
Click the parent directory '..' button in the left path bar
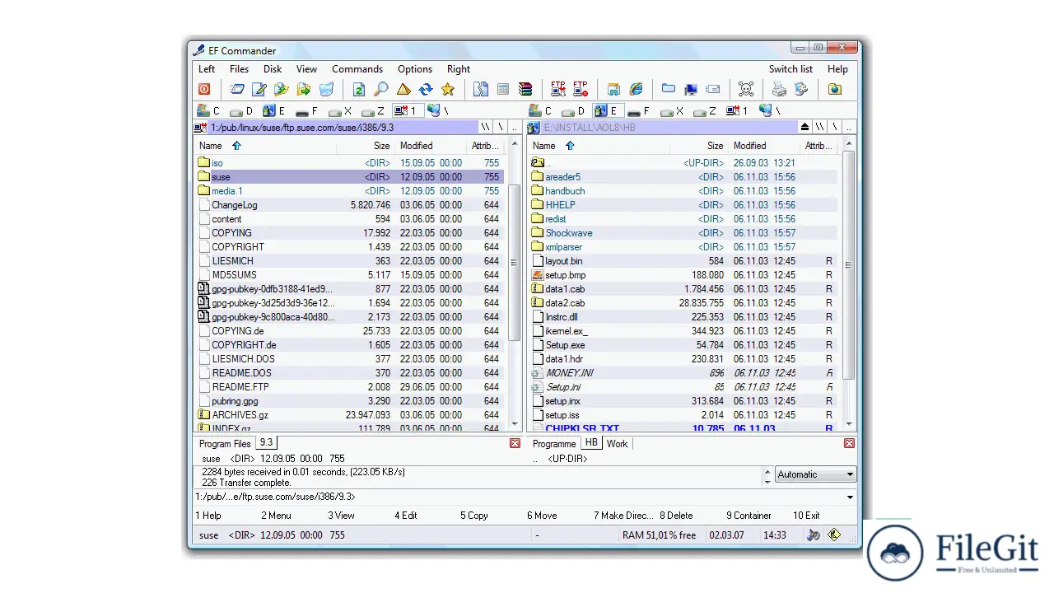(515, 128)
